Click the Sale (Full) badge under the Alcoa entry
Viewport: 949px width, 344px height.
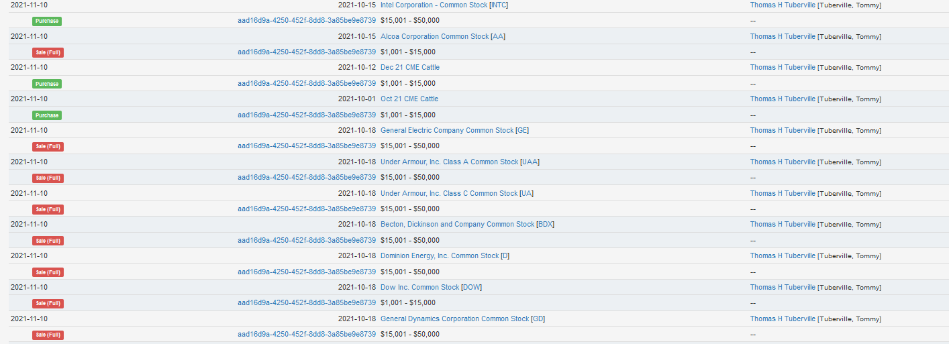tap(48, 52)
